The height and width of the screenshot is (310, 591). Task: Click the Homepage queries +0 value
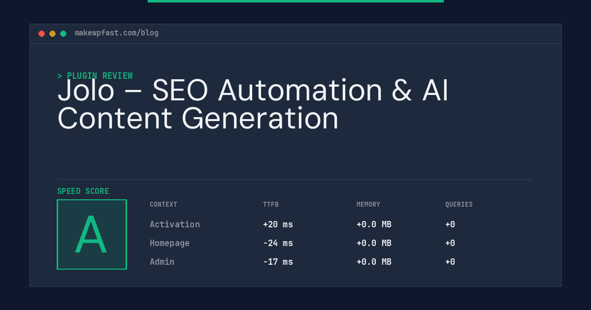[x=450, y=243]
